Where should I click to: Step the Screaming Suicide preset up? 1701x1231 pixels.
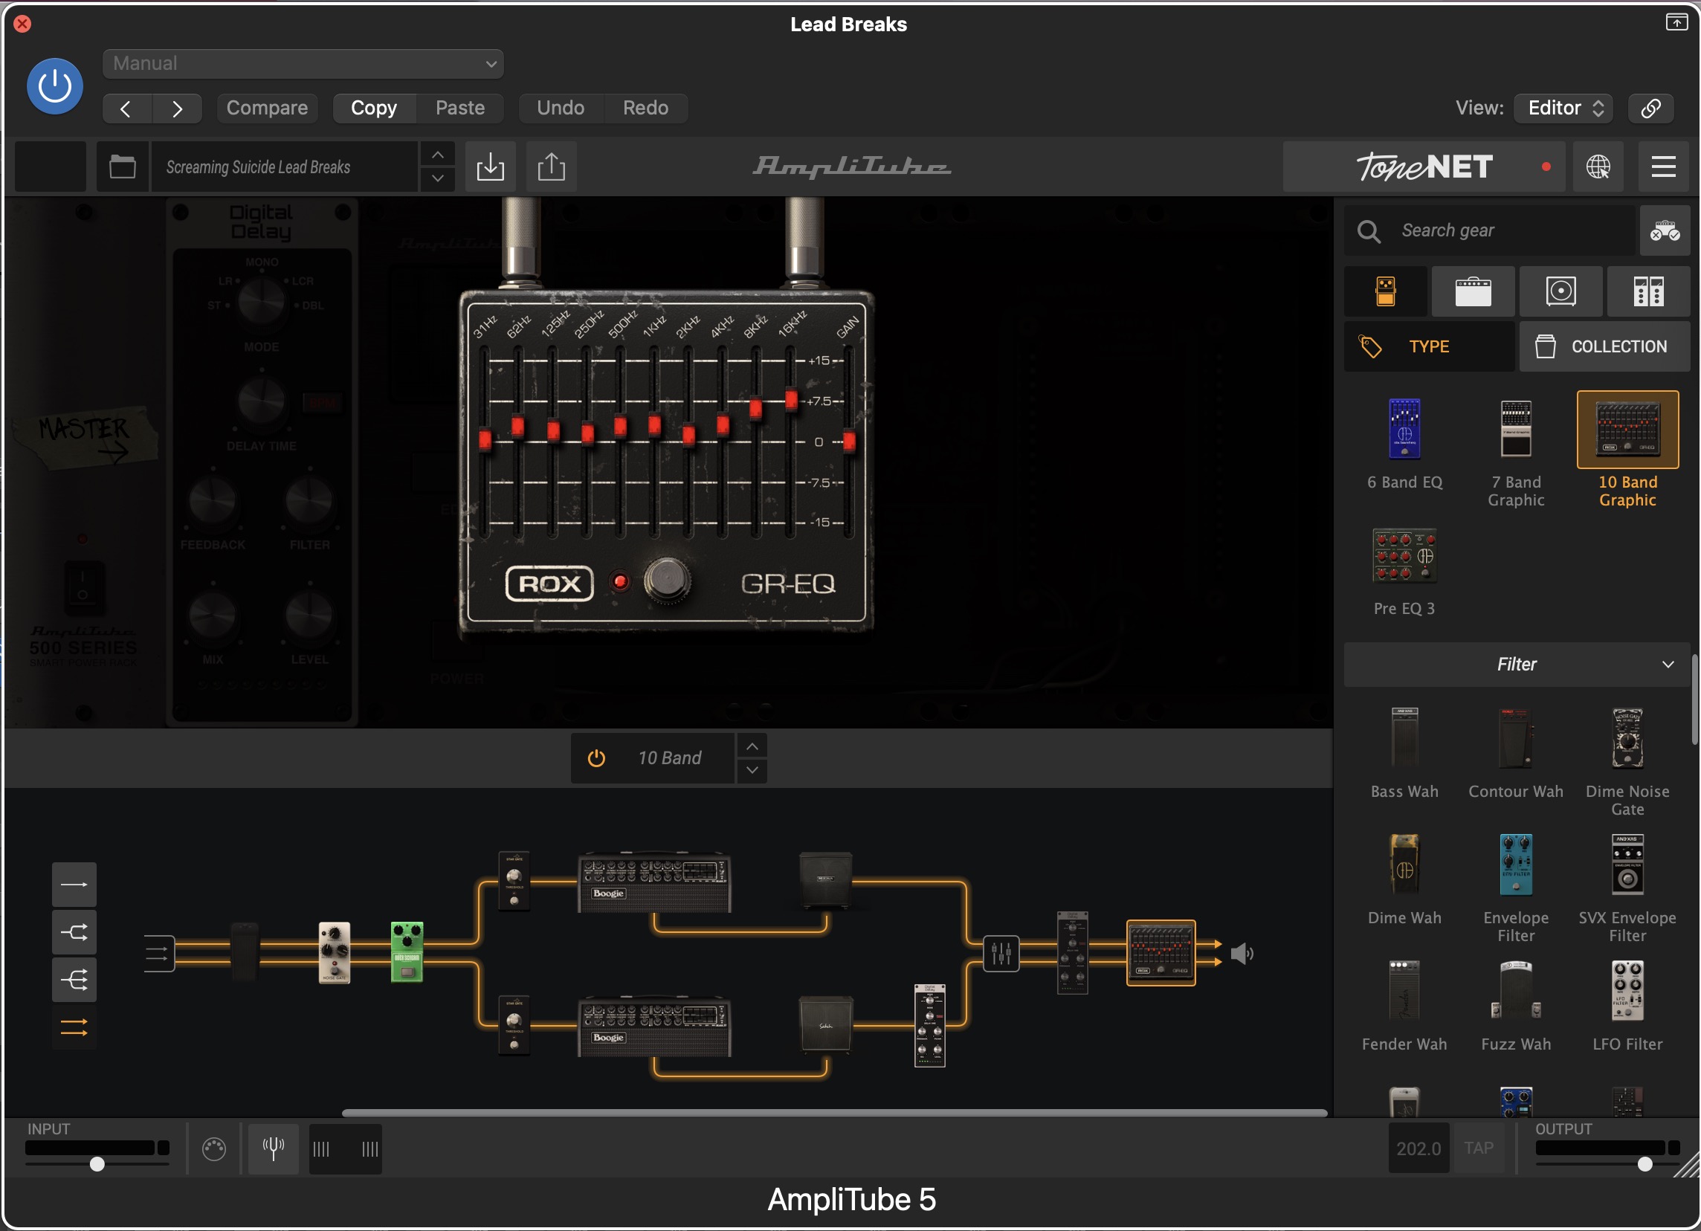(x=437, y=155)
